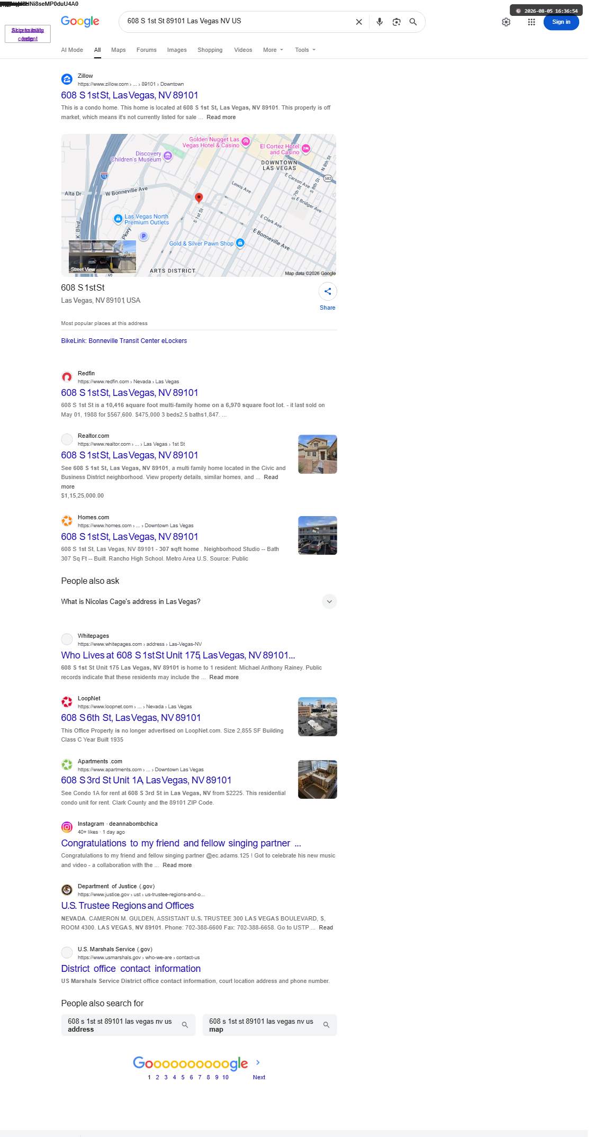Open Realtor.com 608 S 1st St result
The height and width of the screenshot is (1137, 595).
[130, 455]
